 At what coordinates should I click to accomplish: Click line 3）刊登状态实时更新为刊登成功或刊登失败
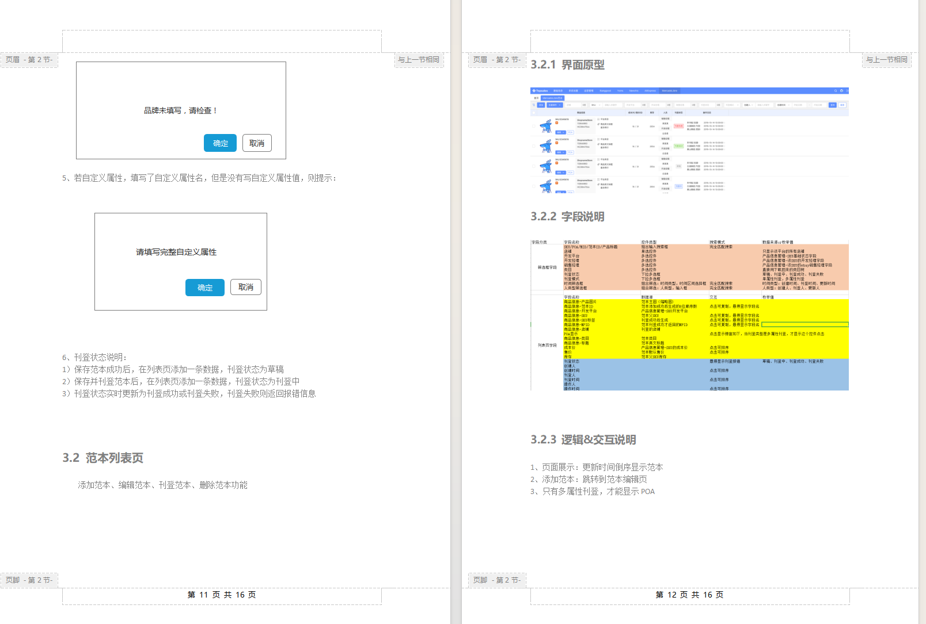tap(189, 393)
